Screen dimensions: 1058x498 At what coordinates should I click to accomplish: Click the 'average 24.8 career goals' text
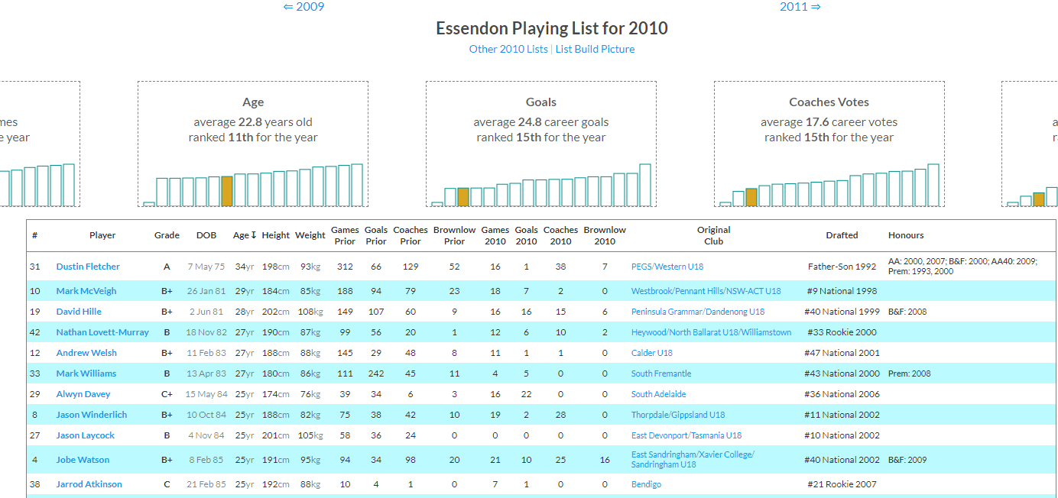pyautogui.click(x=541, y=122)
